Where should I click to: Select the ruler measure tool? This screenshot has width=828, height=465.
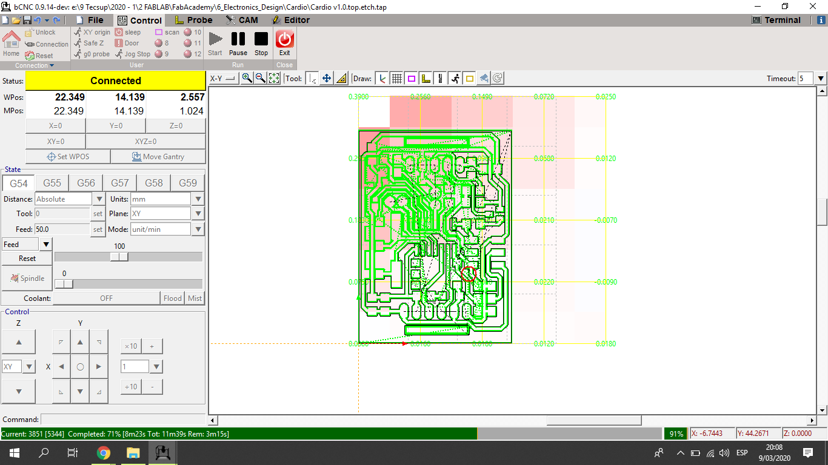coord(341,78)
